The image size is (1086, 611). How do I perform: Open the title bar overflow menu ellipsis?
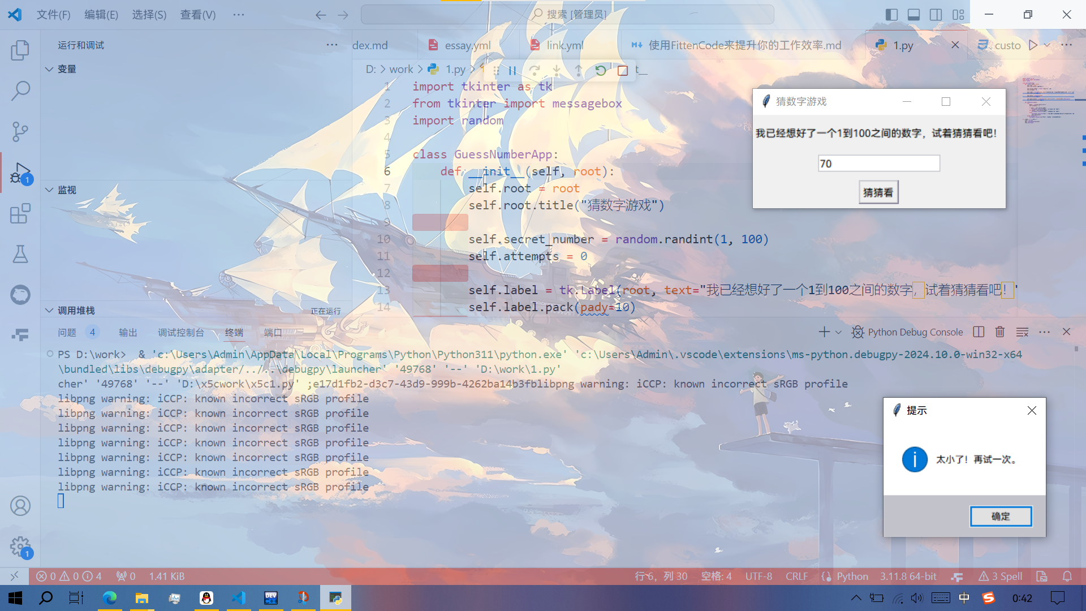pyautogui.click(x=239, y=15)
